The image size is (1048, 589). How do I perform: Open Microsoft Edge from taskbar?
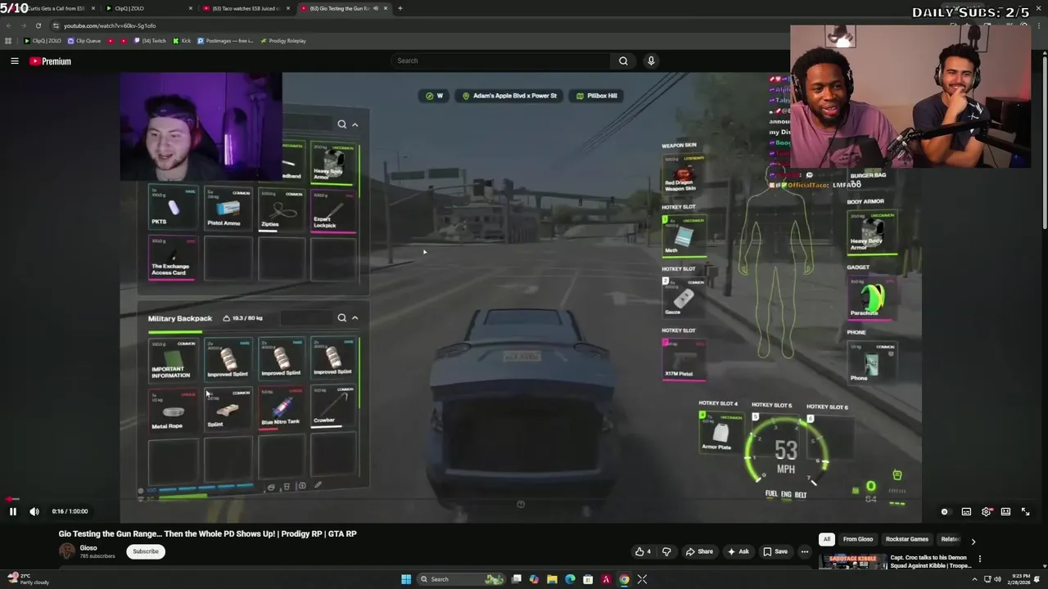click(570, 579)
